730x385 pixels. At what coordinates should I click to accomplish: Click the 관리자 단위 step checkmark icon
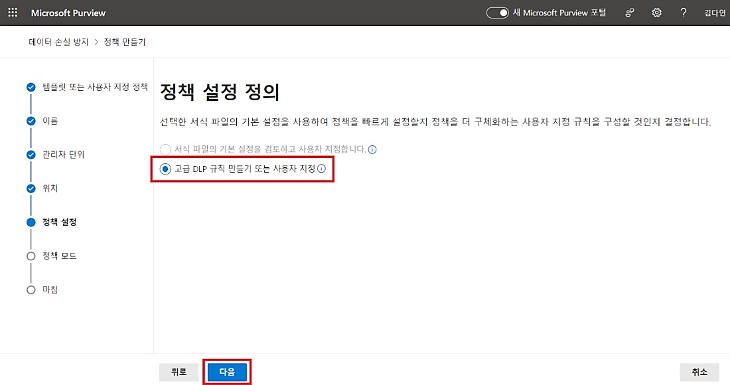point(31,155)
